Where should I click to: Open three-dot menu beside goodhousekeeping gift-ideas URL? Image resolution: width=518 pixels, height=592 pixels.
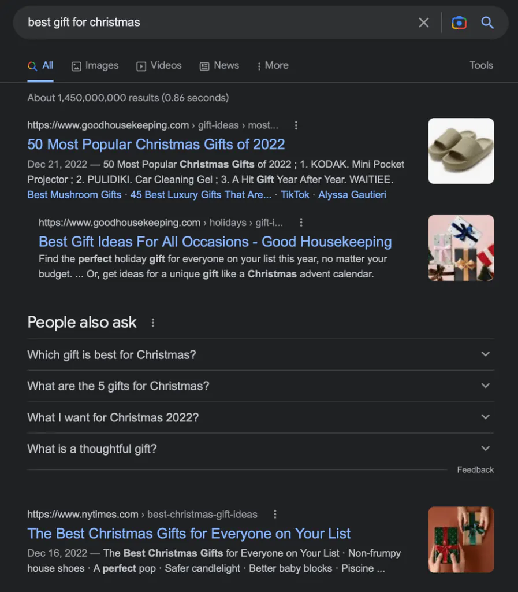click(296, 125)
